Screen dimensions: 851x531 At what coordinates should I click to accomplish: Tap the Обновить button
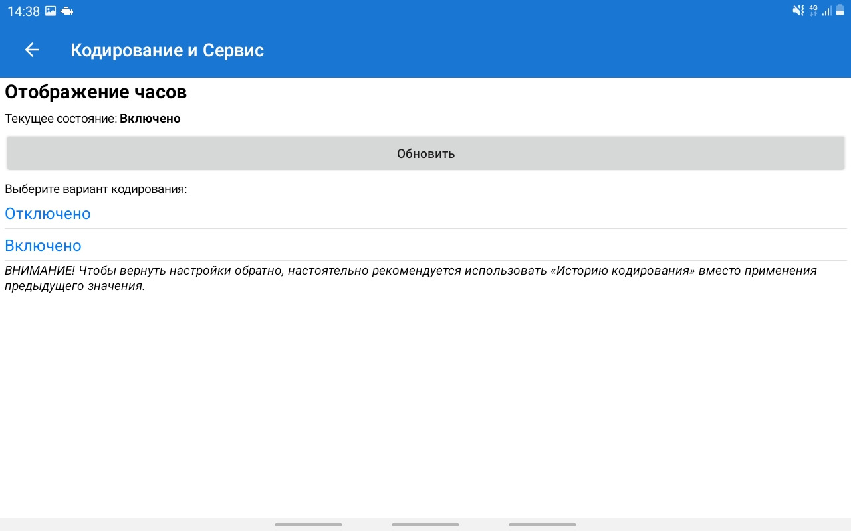[x=425, y=153]
